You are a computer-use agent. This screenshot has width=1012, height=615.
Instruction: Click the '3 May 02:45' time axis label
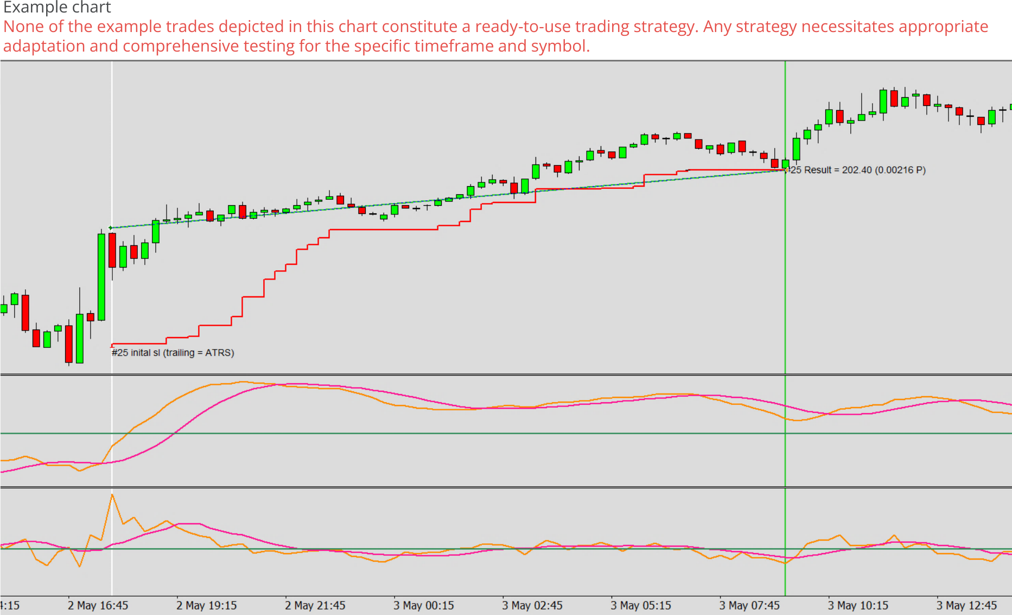click(x=532, y=605)
